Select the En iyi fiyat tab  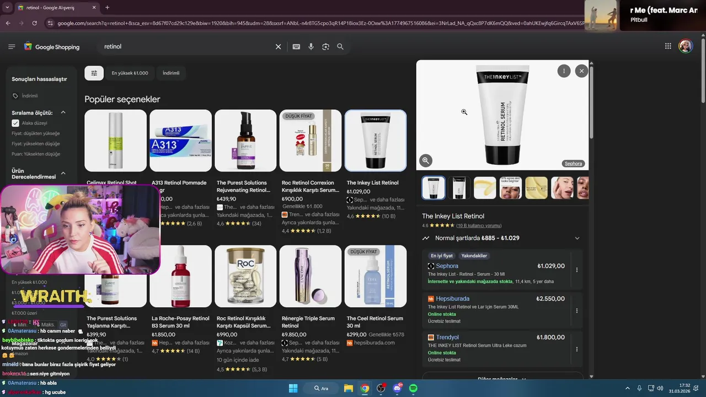(x=442, y=256)
